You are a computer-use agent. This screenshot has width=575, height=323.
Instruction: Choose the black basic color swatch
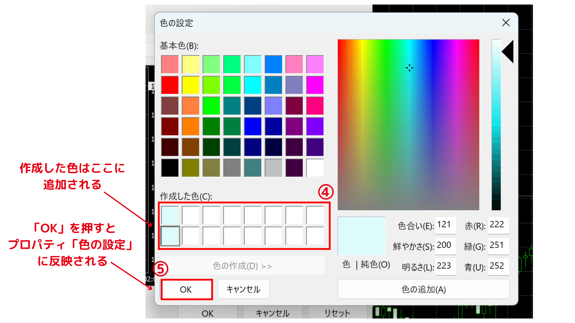(170, 168)
